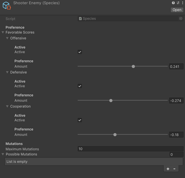185x178 pixels.
Task: Open the preset selector icon
Action: point(178,3)
